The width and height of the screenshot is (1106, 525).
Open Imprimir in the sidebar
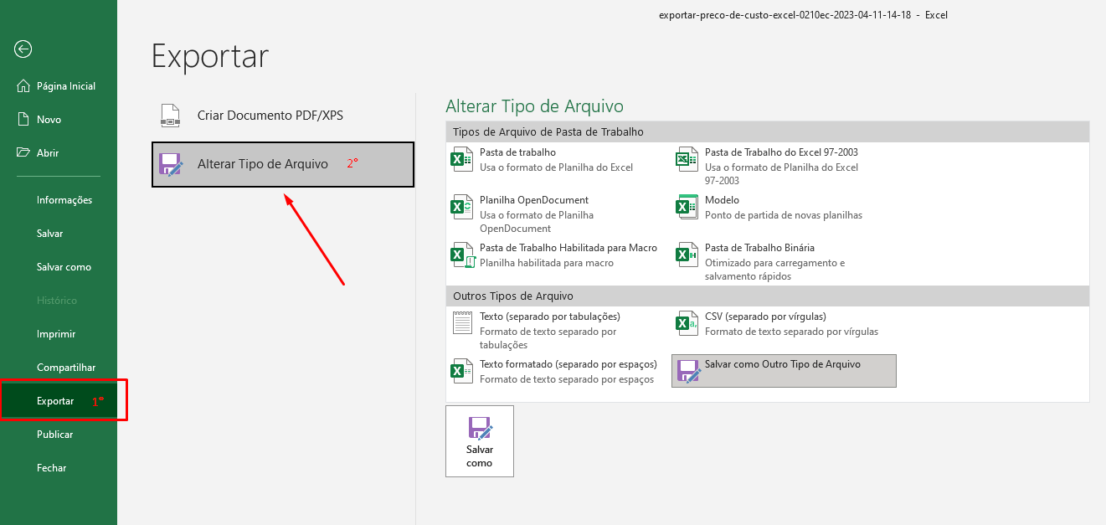pyautogui.click(x=56, y=334)
